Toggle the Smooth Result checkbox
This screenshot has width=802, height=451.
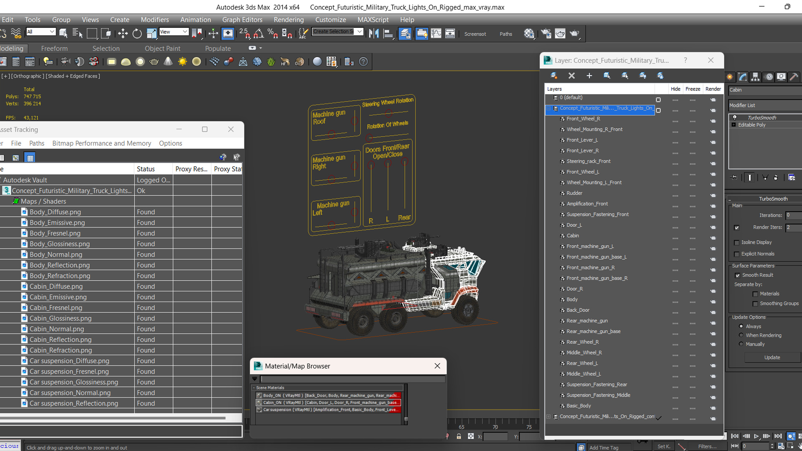(737, 275)
